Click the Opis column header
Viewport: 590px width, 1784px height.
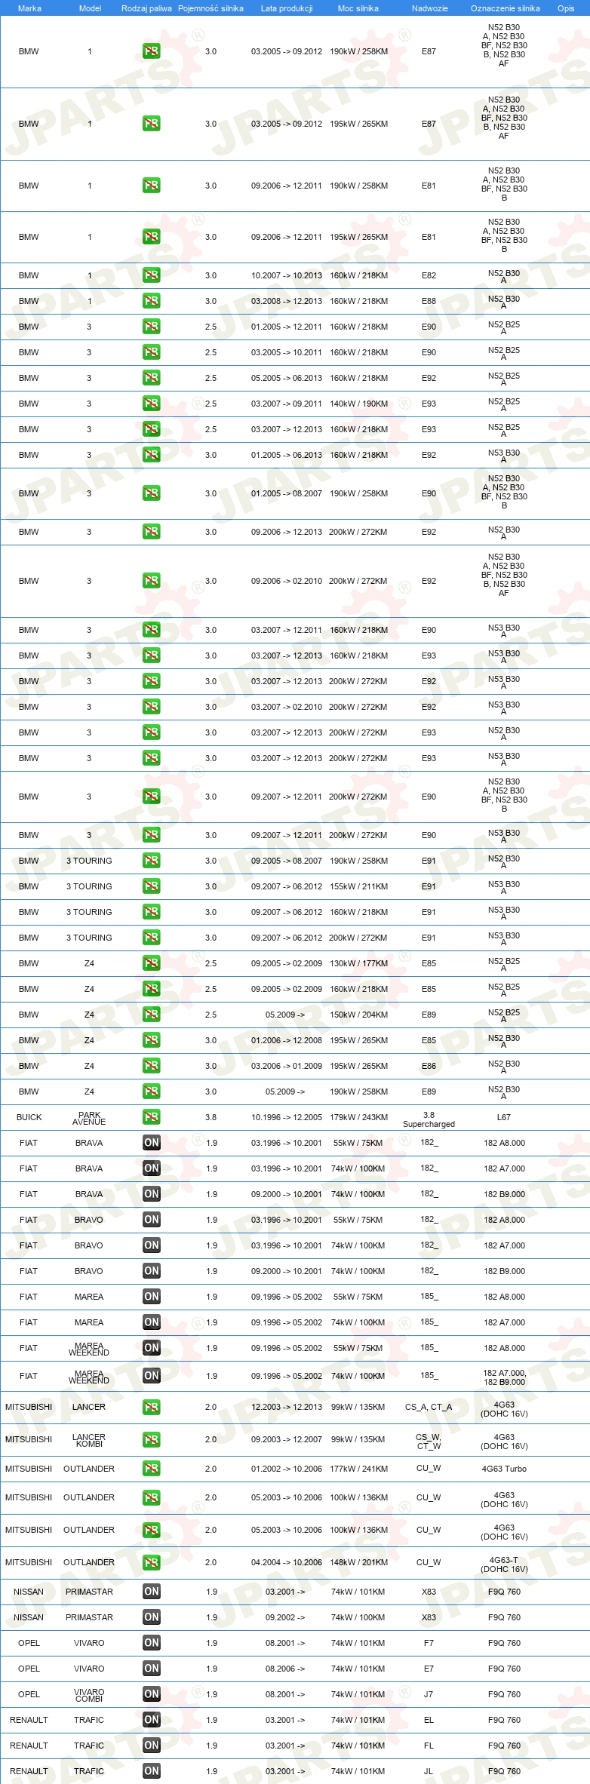(566, 8)
